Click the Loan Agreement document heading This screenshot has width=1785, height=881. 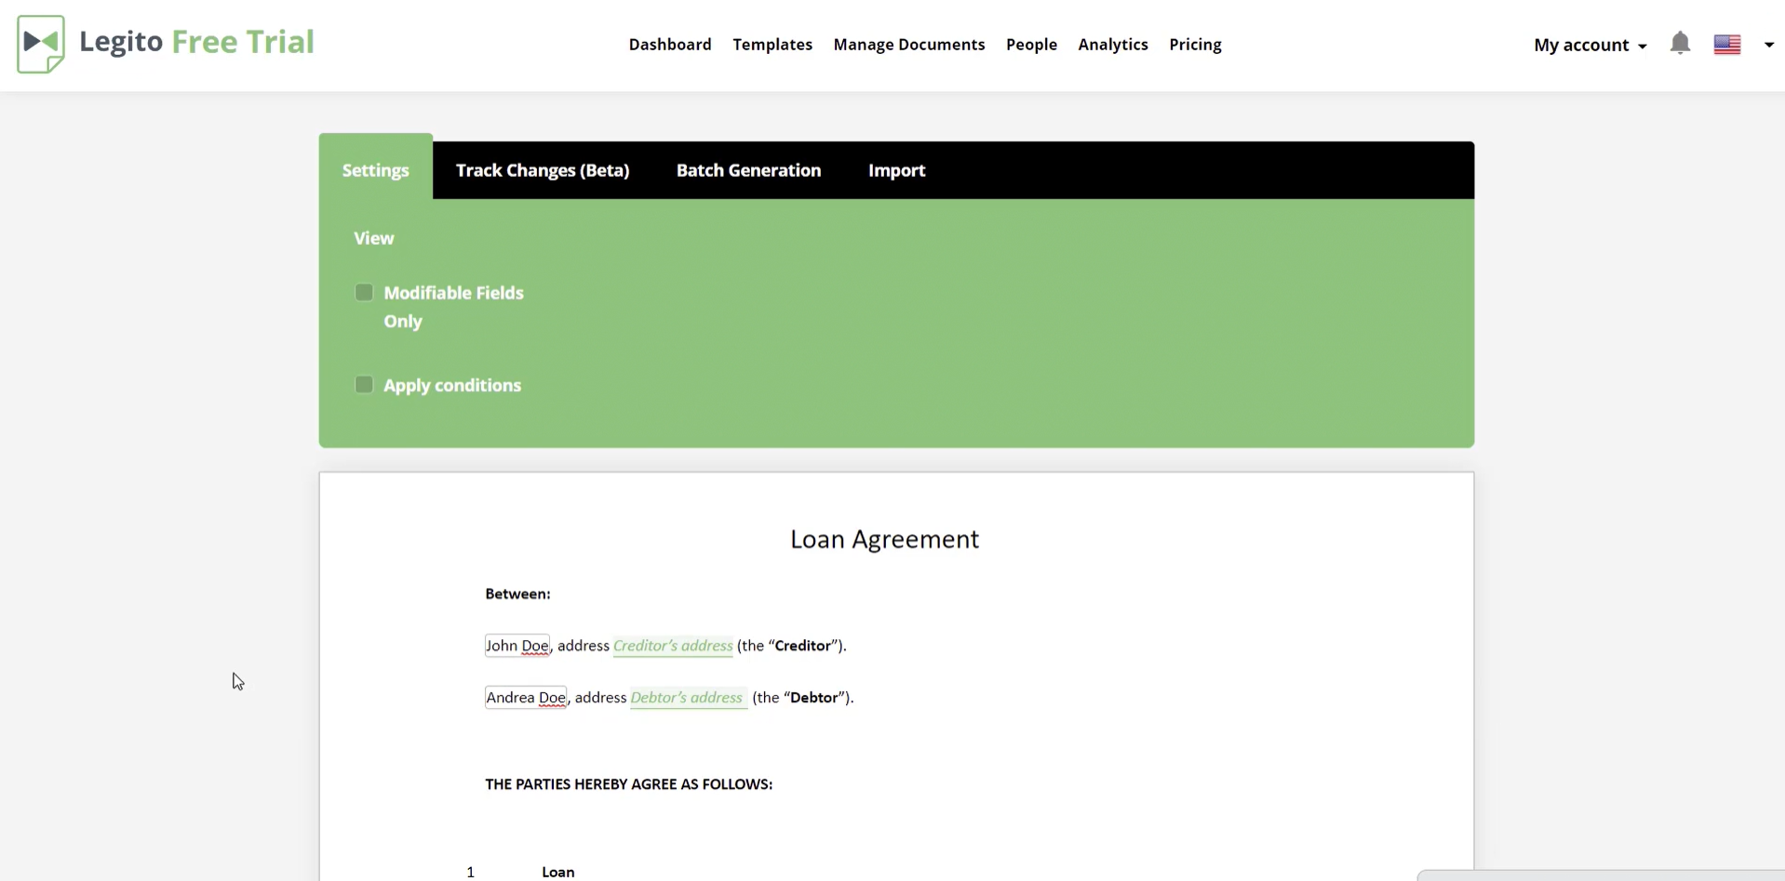pos(884,540)
